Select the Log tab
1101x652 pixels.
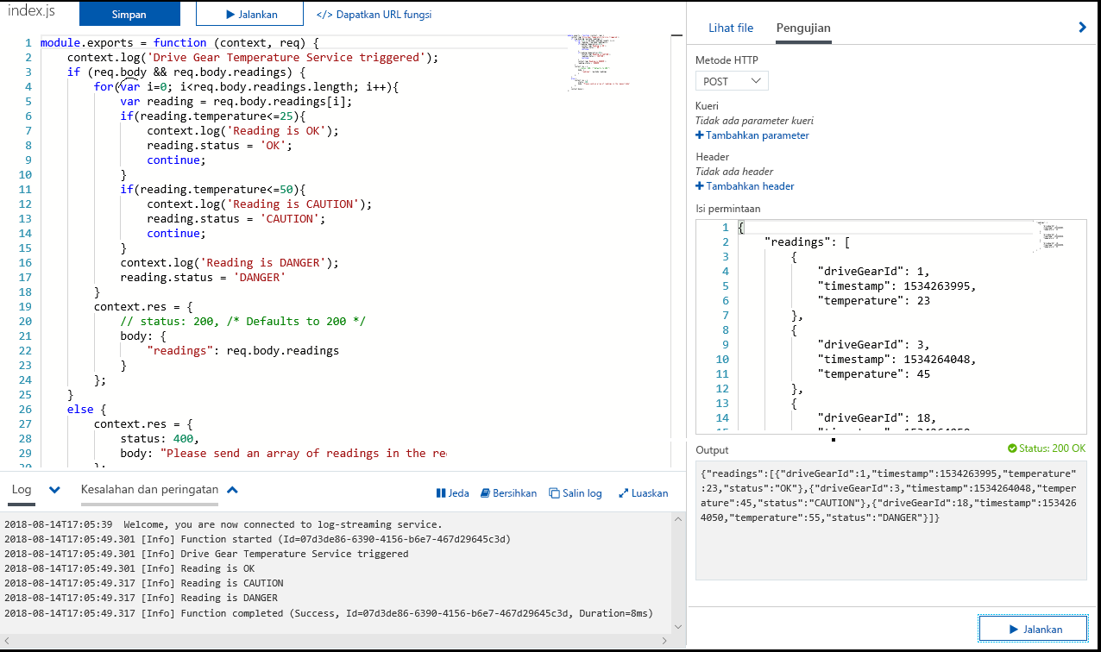click(x=22, y=491)
